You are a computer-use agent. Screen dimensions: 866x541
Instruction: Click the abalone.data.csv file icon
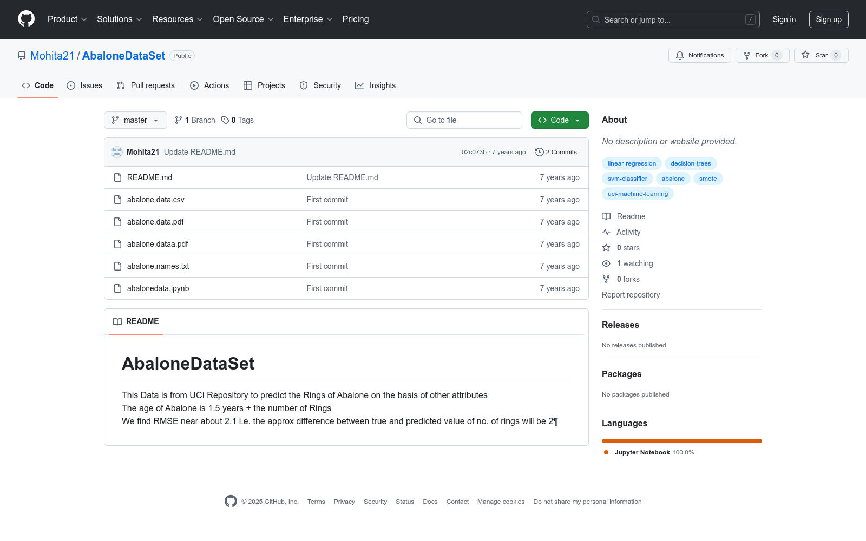tap(117, 200)
